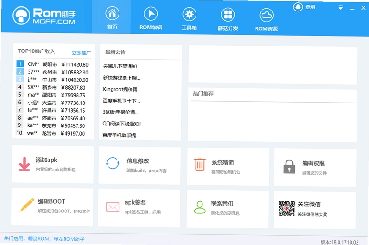This screenshot has width=369, height=245.
Task: Click the 热门应用, 精品ROM status bar link
Action: coord(44,239)
